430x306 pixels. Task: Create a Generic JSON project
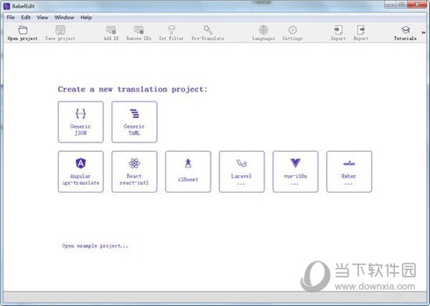81,122
